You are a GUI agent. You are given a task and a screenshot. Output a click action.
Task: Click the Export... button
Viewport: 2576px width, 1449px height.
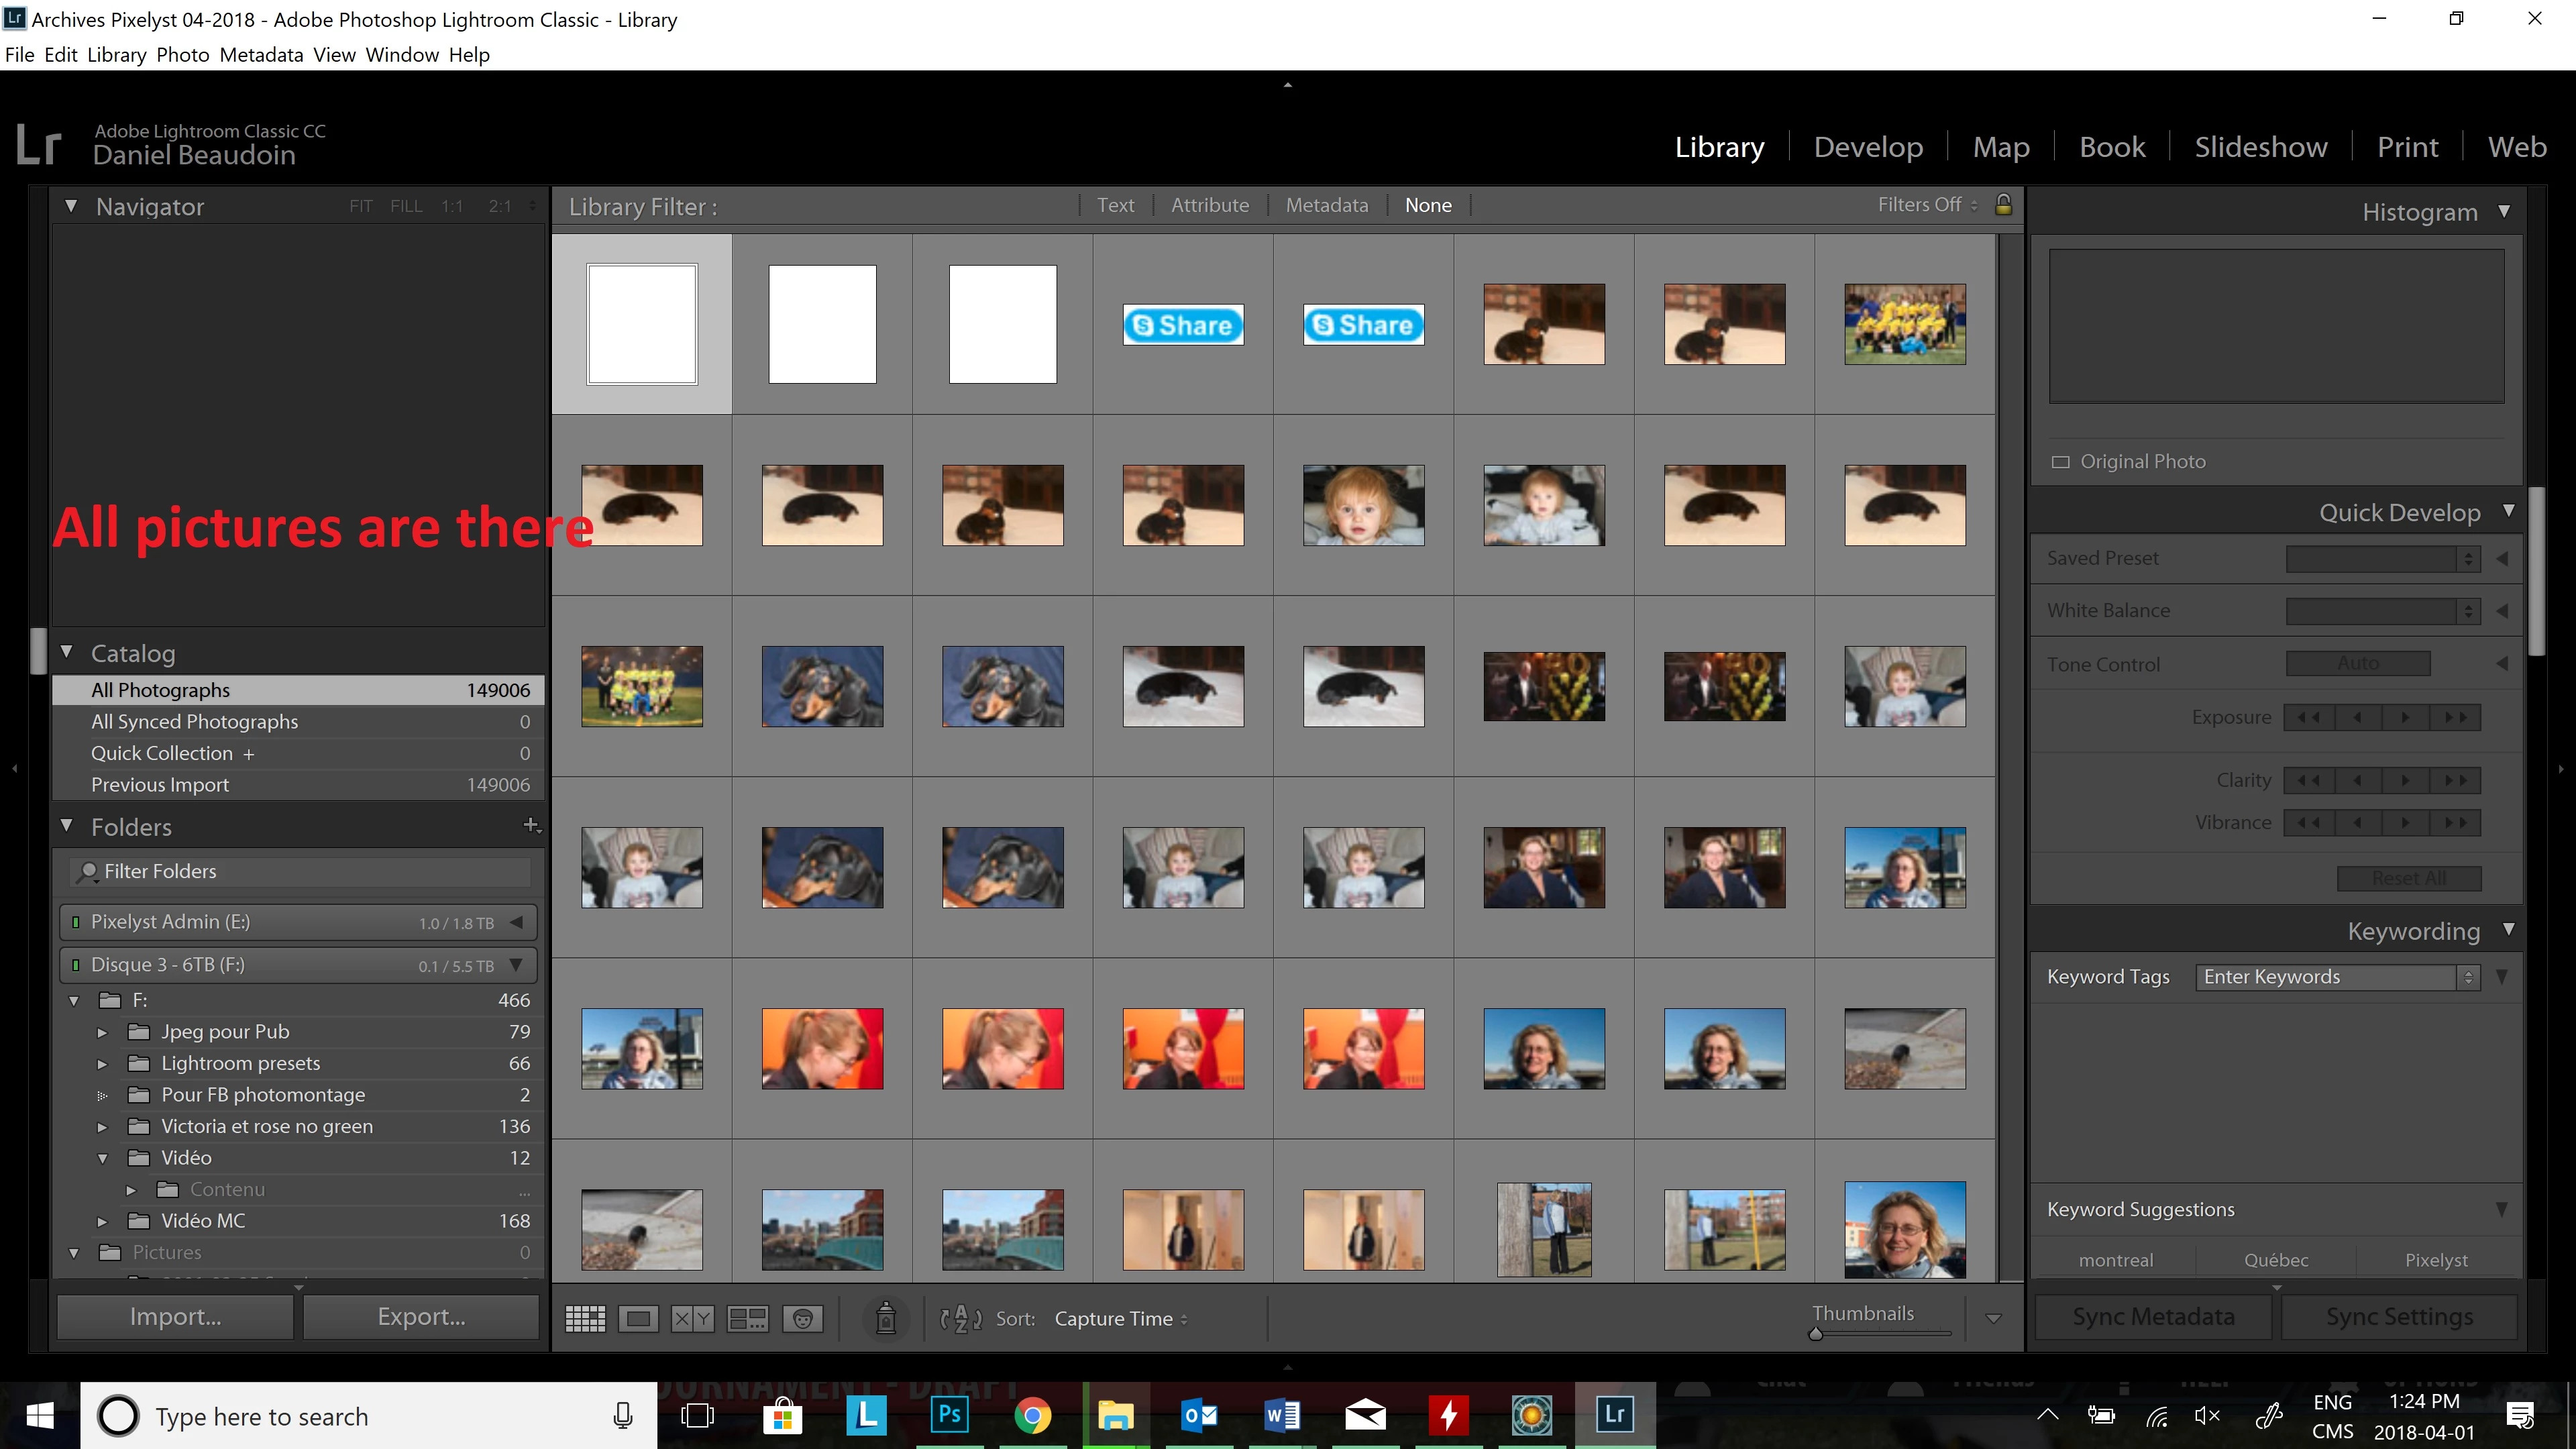[x=421, y=1317]
